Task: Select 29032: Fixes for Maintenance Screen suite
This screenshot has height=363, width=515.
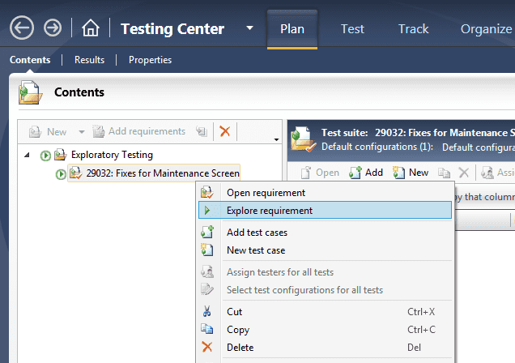Action: (162, 173)
